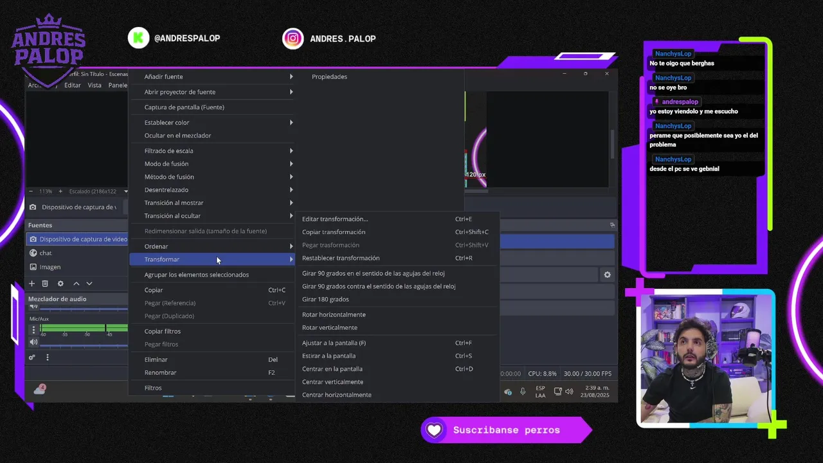The image size is (823, 463).
Task: Click the cloud sync tray icon
Action: tap(508, 392)
